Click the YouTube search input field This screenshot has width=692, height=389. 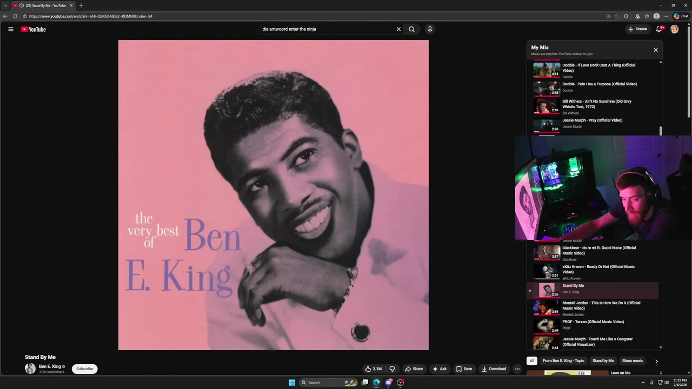[x=328, y=29]
